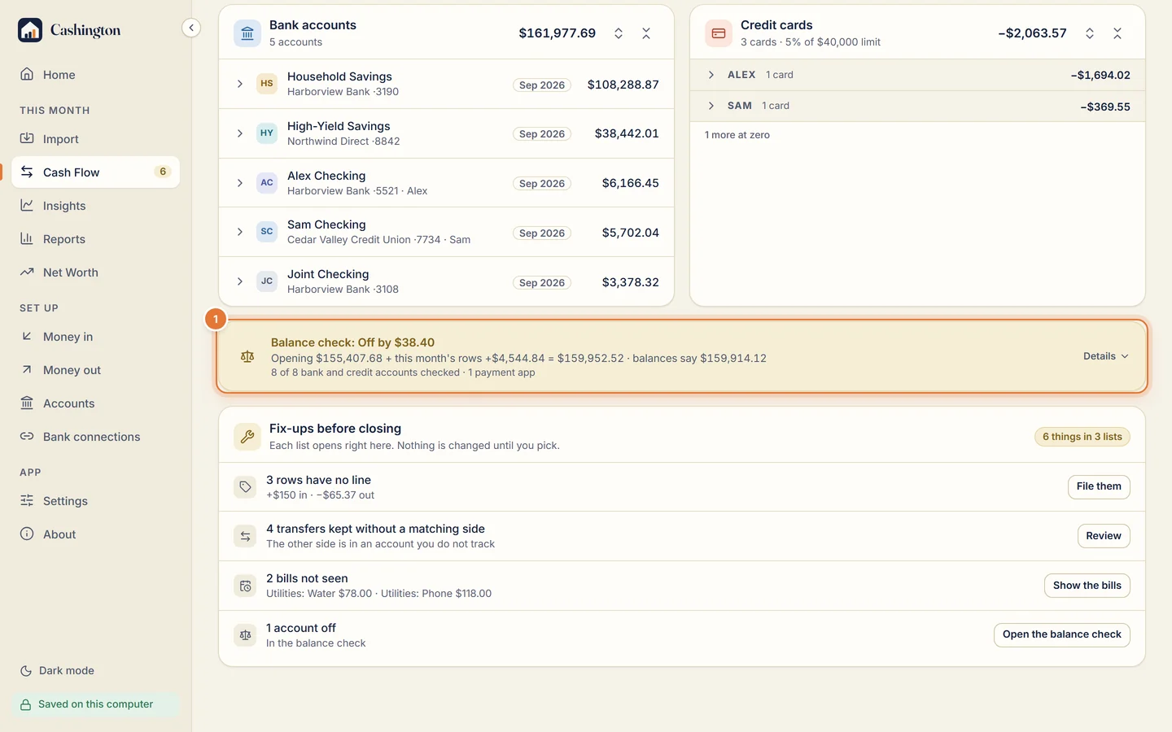
Task: Open Balance check Details dropdown
Action: point(1106,356)
